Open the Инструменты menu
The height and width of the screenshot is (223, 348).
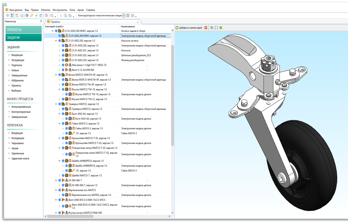(60, 10)
